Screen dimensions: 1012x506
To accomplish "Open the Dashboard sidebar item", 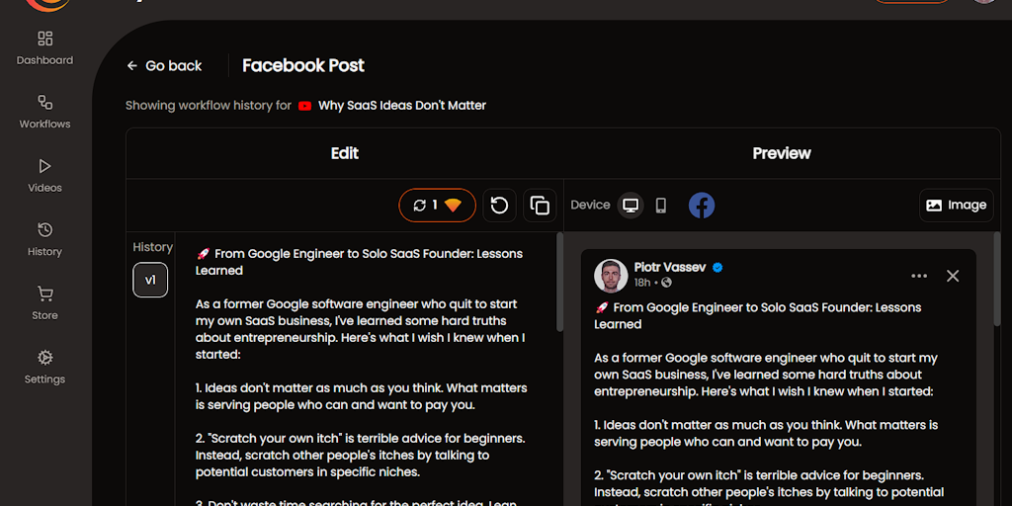I will click(x=44, y=48).
